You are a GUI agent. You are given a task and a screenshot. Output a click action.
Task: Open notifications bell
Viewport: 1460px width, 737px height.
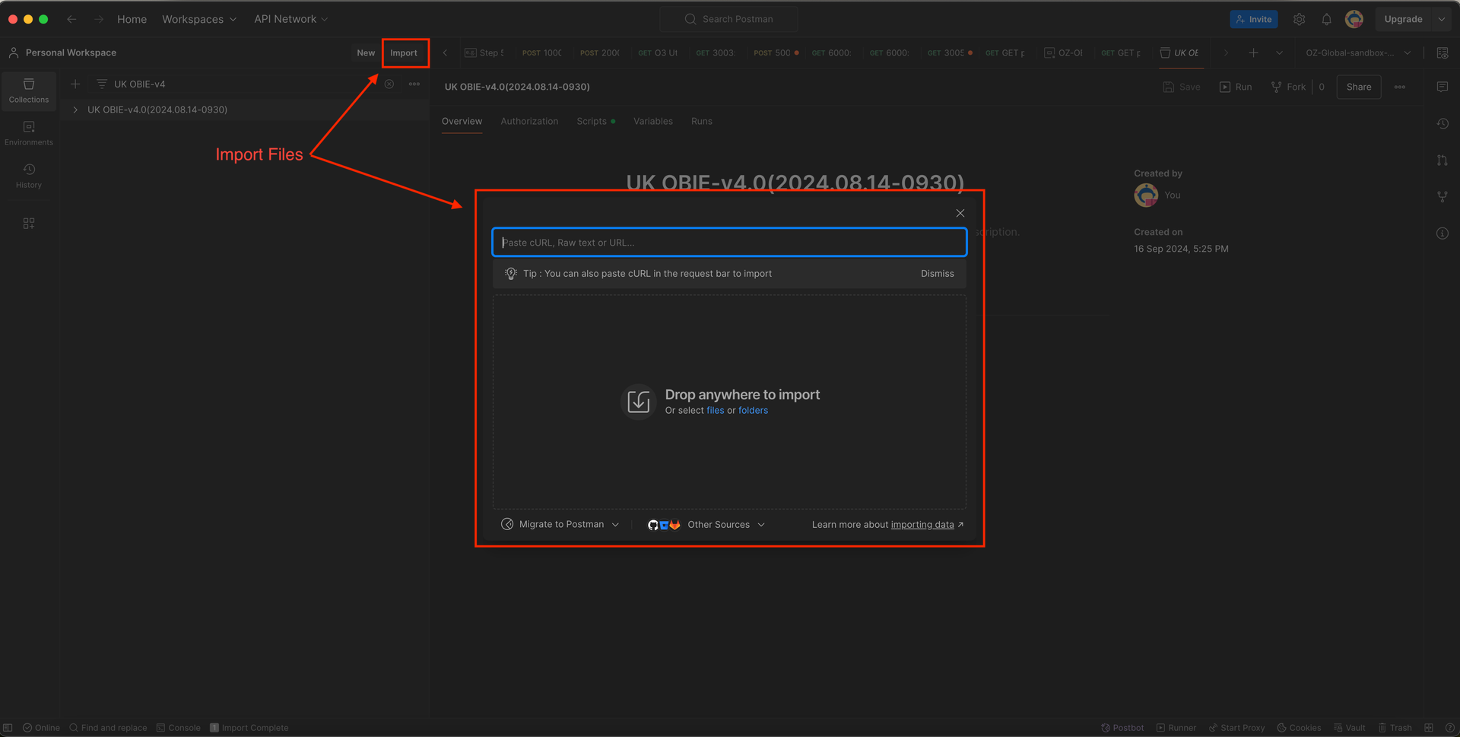1326,19
